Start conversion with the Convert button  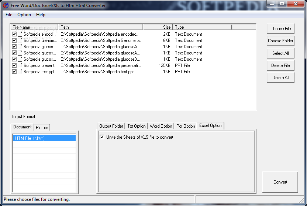click(x=280, y=182)
